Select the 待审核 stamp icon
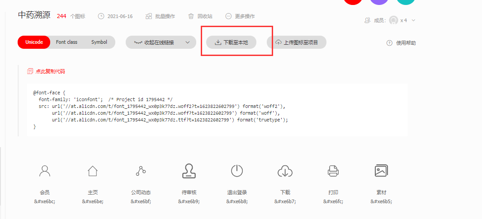482x219 pixels. (189, 171)
